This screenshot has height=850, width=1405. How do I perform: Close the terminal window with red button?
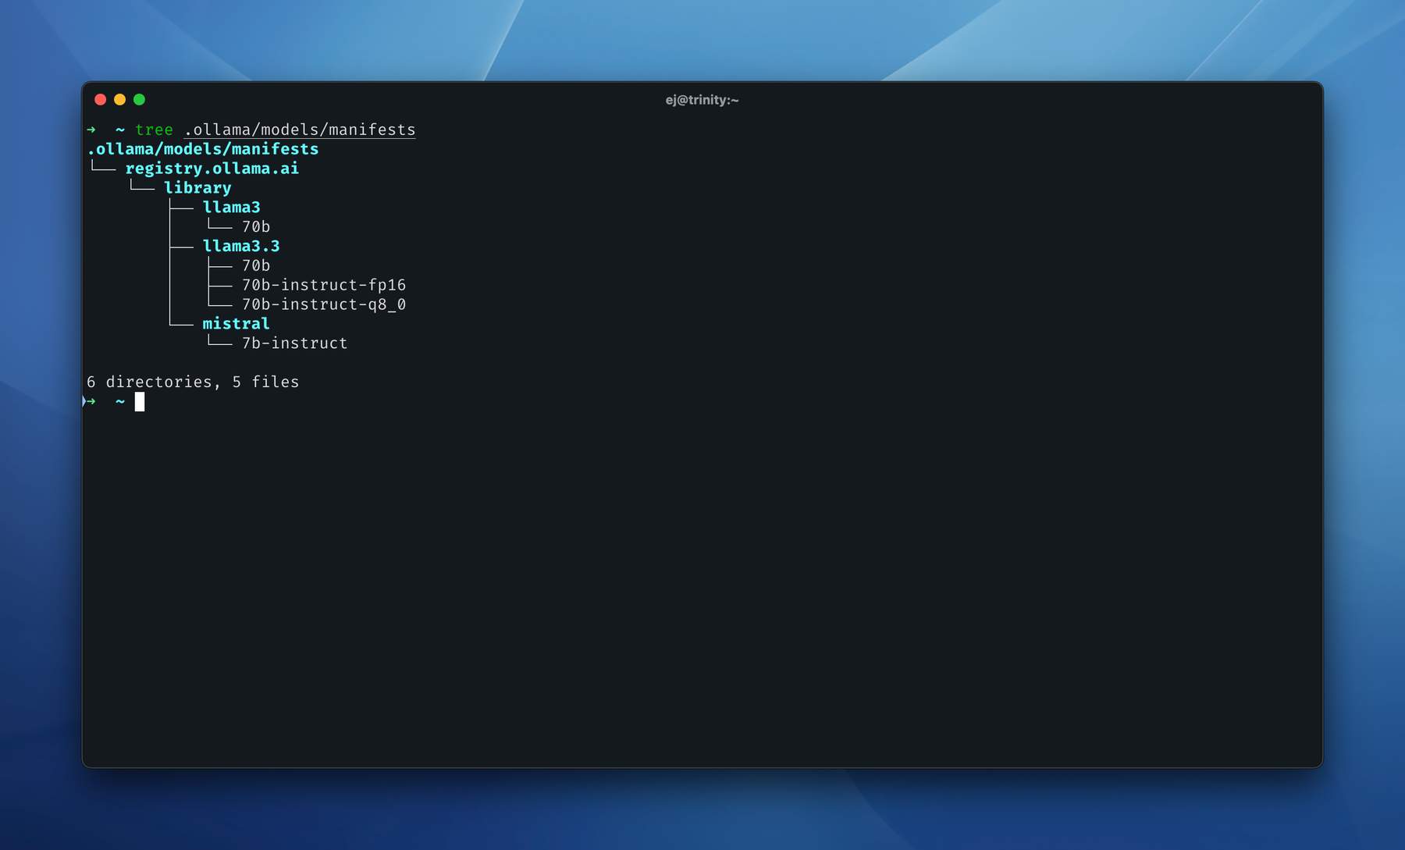point(100,99)
